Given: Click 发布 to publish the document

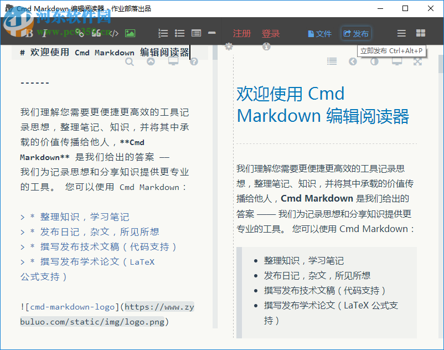Looking at the screenshot, I should [x=356, y=33].
